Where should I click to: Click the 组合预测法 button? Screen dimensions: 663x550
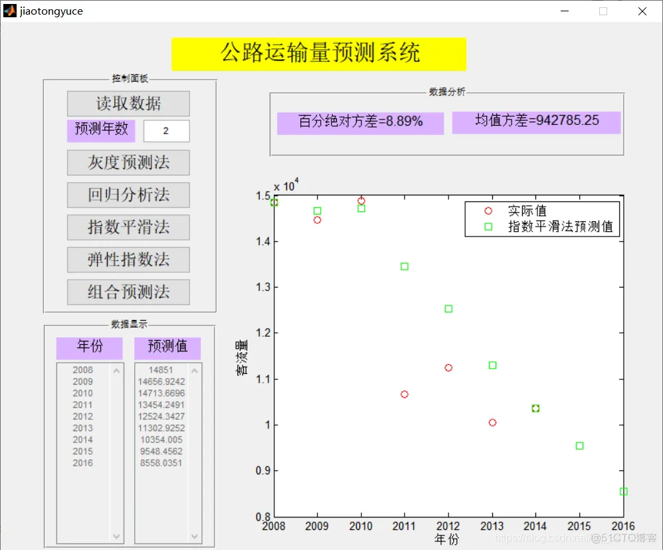click(x=128, y=292)
